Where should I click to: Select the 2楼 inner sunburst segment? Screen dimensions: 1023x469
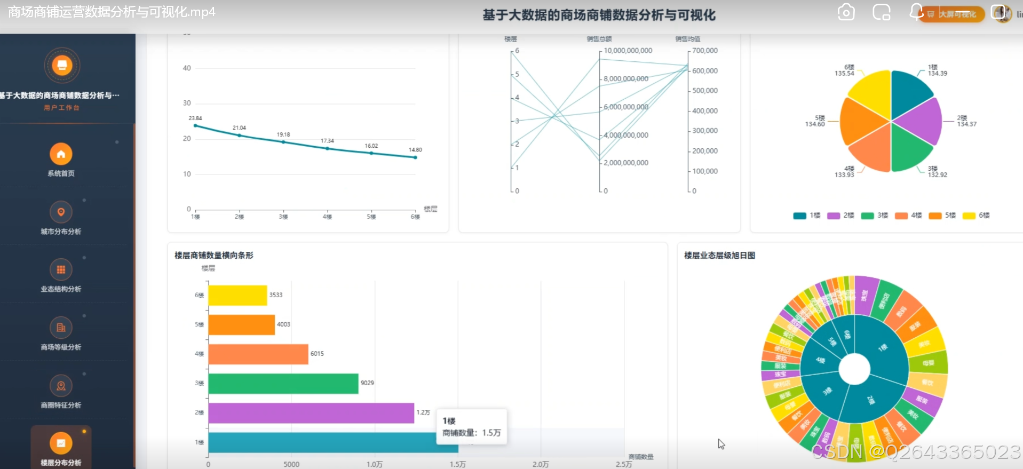[x=871, y=399]
